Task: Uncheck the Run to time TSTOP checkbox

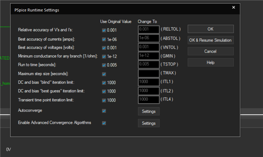Action: (x=104, y=65)
